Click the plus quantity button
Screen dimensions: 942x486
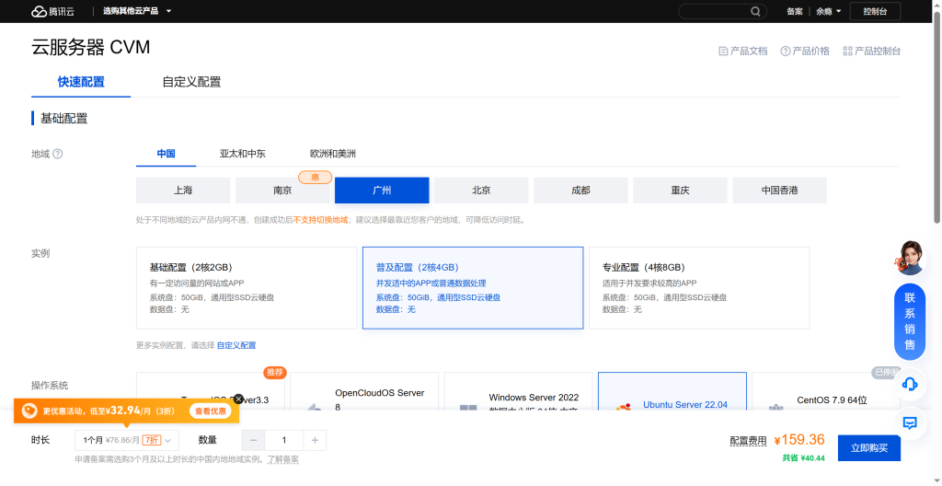point(315,440)
